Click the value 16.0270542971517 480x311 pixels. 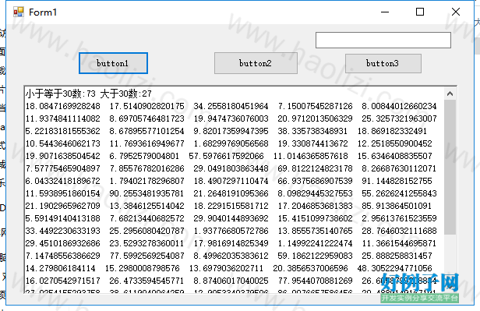click(x=63, y=281)
